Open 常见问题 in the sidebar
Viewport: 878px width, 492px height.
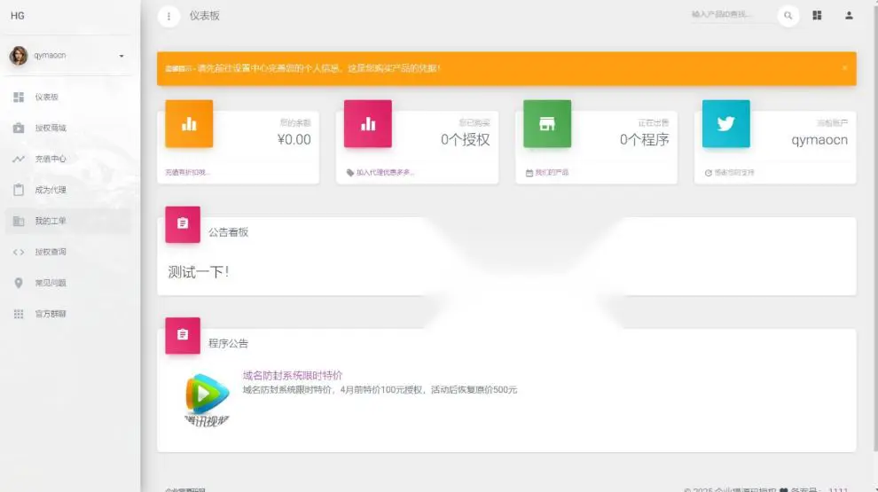[x=68, y=283]
